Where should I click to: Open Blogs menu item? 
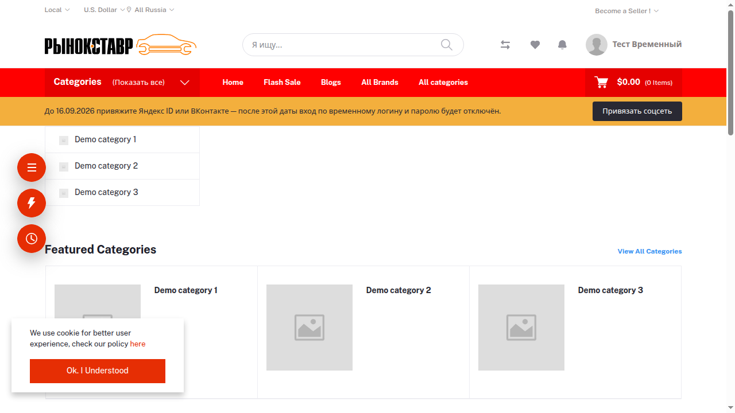point(331,83)
